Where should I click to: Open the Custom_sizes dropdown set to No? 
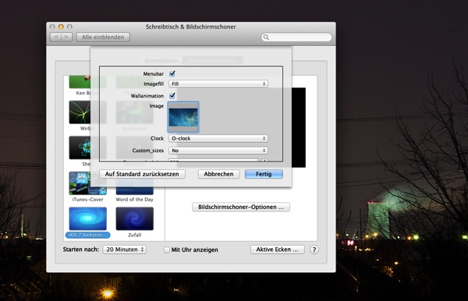click(x=218, y=150)
